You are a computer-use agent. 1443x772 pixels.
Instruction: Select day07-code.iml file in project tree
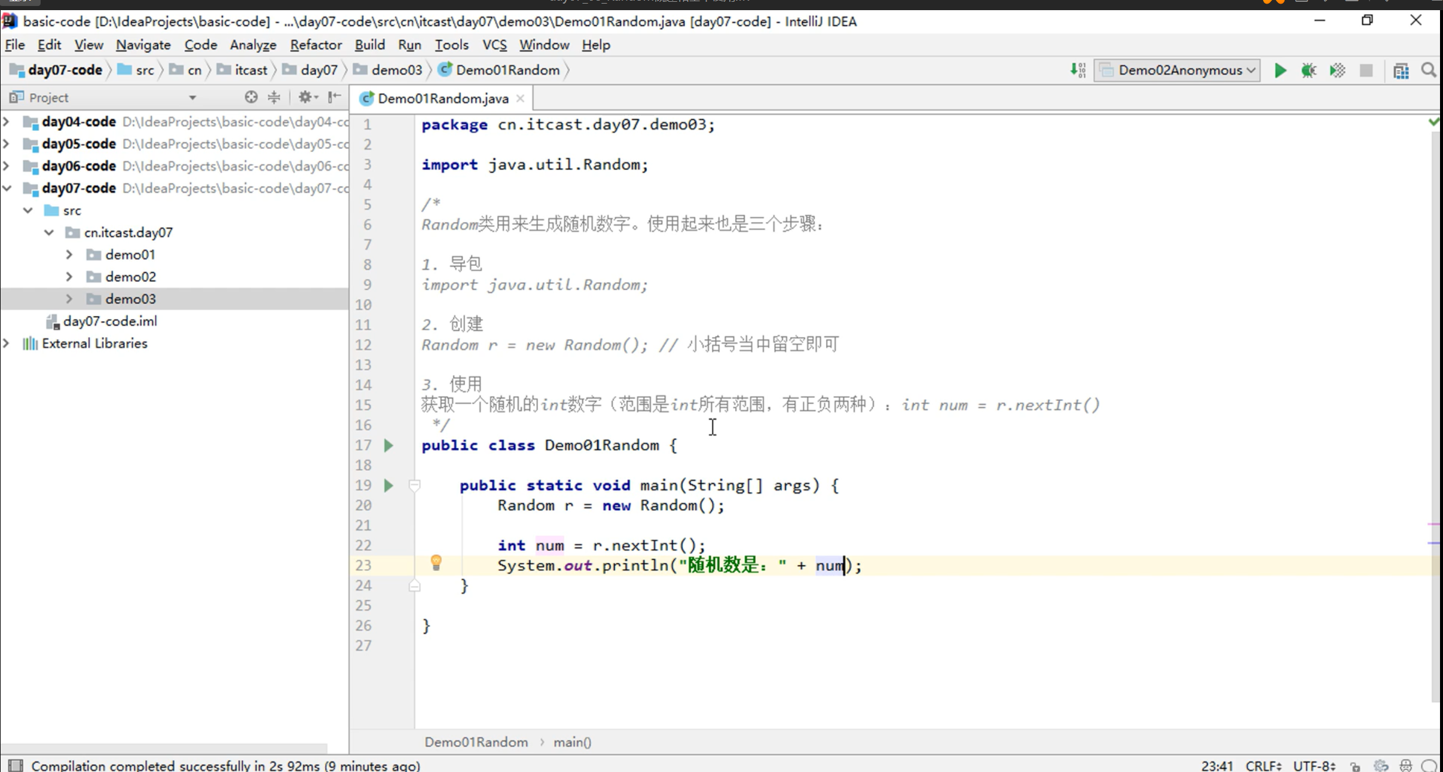click(110, 321)
